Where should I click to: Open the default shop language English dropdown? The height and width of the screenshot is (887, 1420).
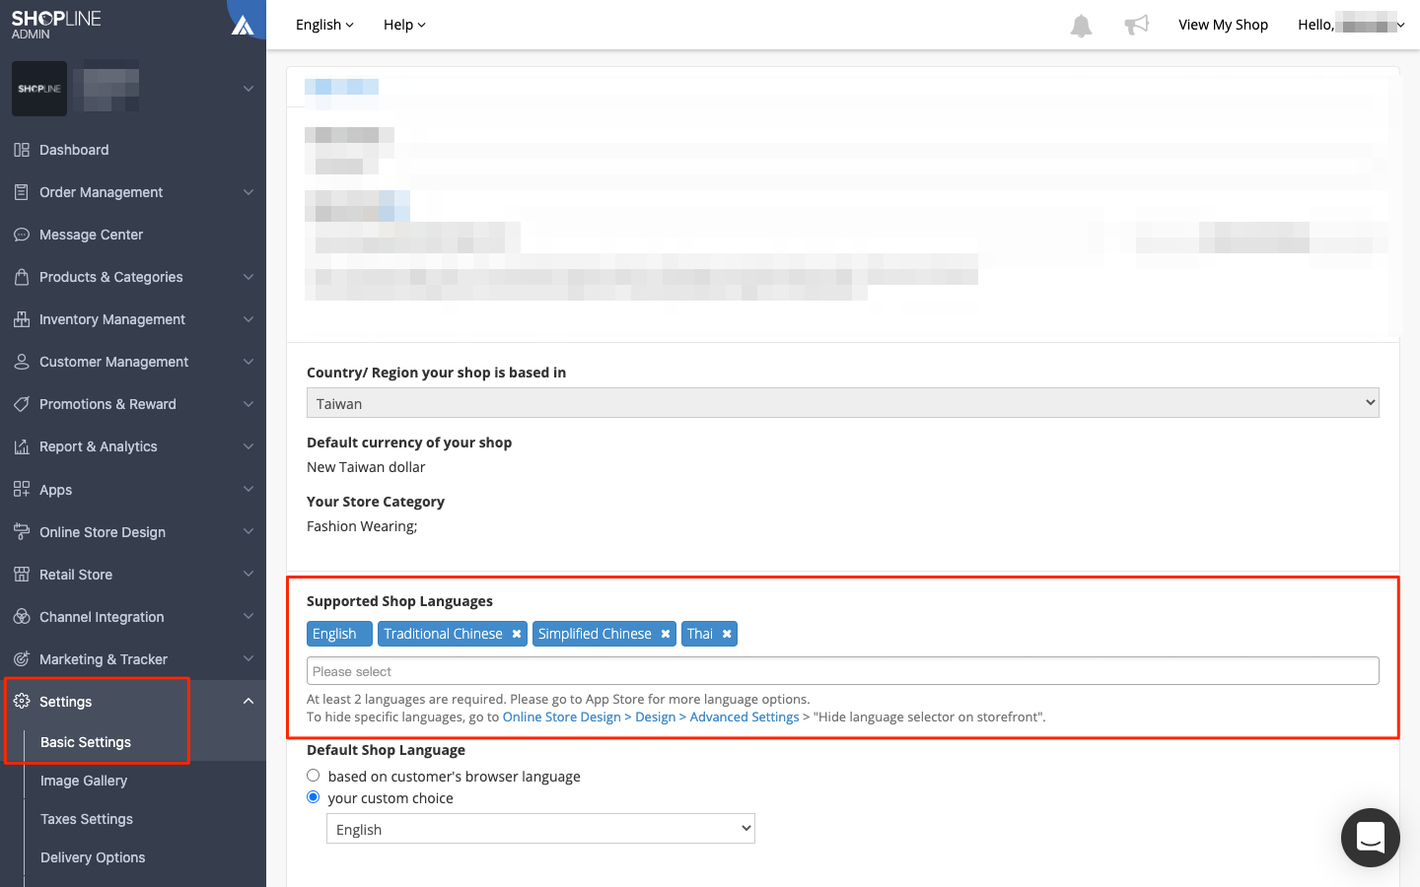pos(540,829)
